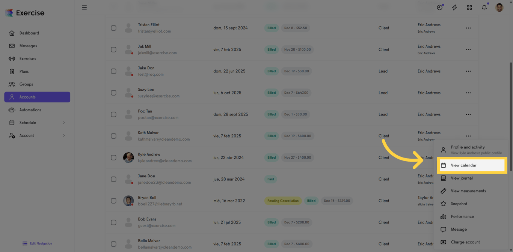Click the Edit Navigation icon
The height and width of the screenshot is (252, 513).
pos(25,243)
